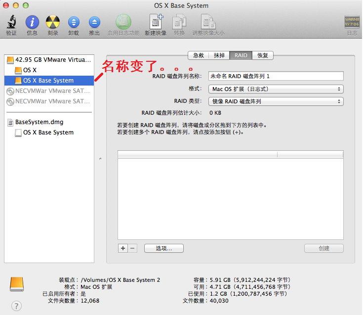Click the bottom format value Mac OS 扩展
The height and width of the screenshot is (315, 363).
point(96,287)
